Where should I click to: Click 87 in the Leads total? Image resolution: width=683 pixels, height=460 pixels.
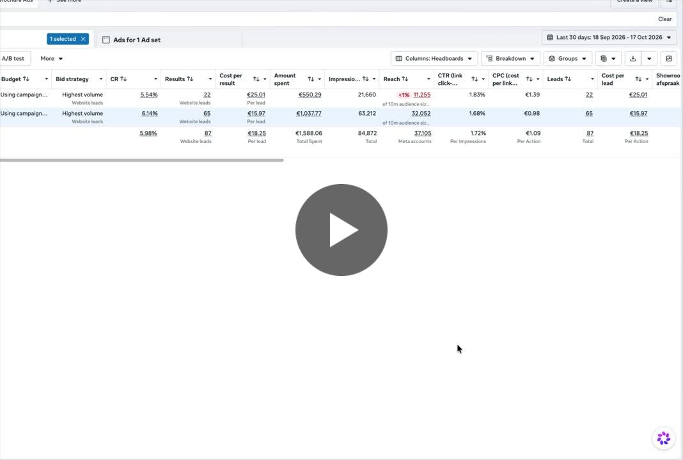click(590, 133)
